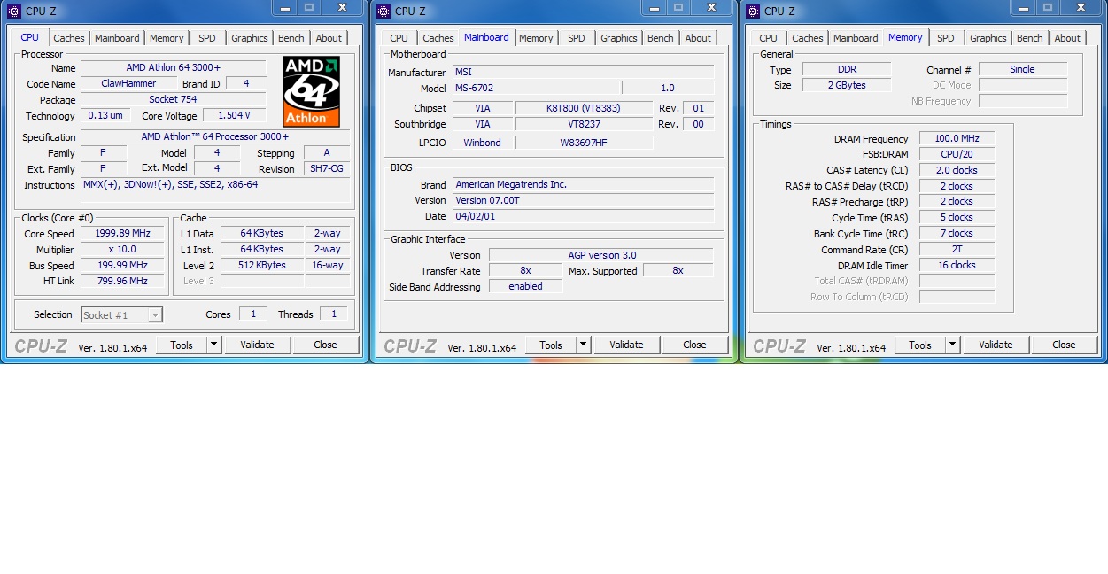Click the processor Name field AMD Athlon 64 3000+

174,67
